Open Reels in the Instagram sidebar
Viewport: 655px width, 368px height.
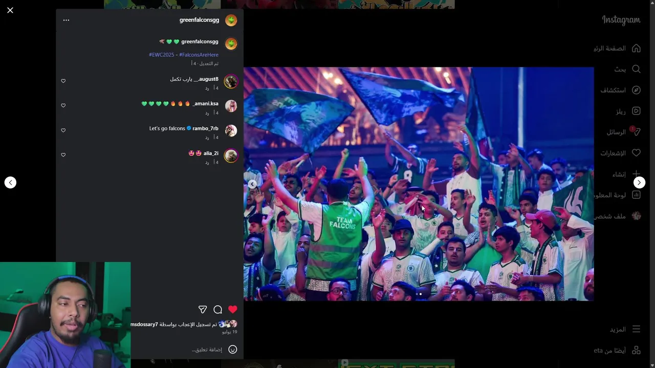click(628, 111)
